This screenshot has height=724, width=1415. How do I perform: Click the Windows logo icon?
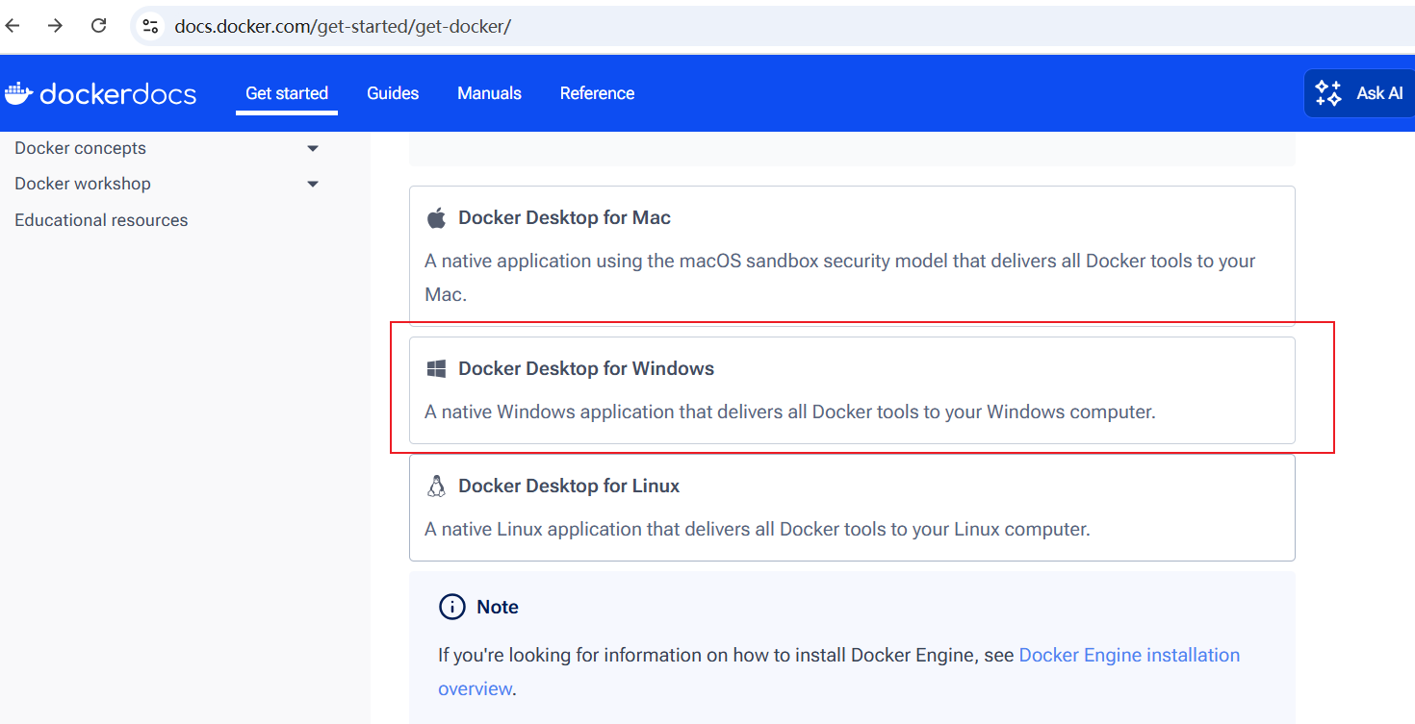(x=436, y=368)
